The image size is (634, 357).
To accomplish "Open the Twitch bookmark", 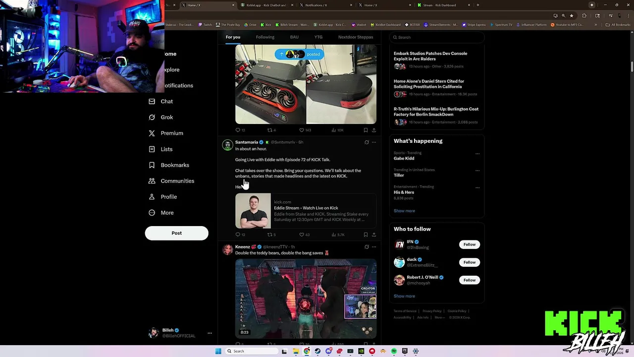I will (205, 25).
